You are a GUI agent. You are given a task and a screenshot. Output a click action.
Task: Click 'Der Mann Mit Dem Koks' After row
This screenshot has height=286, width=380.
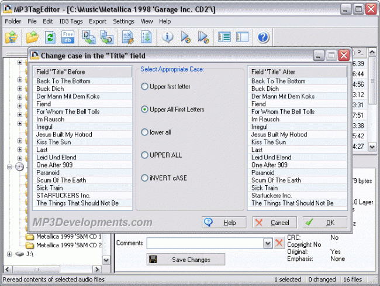pyautogui.click(x=298, y=96)
